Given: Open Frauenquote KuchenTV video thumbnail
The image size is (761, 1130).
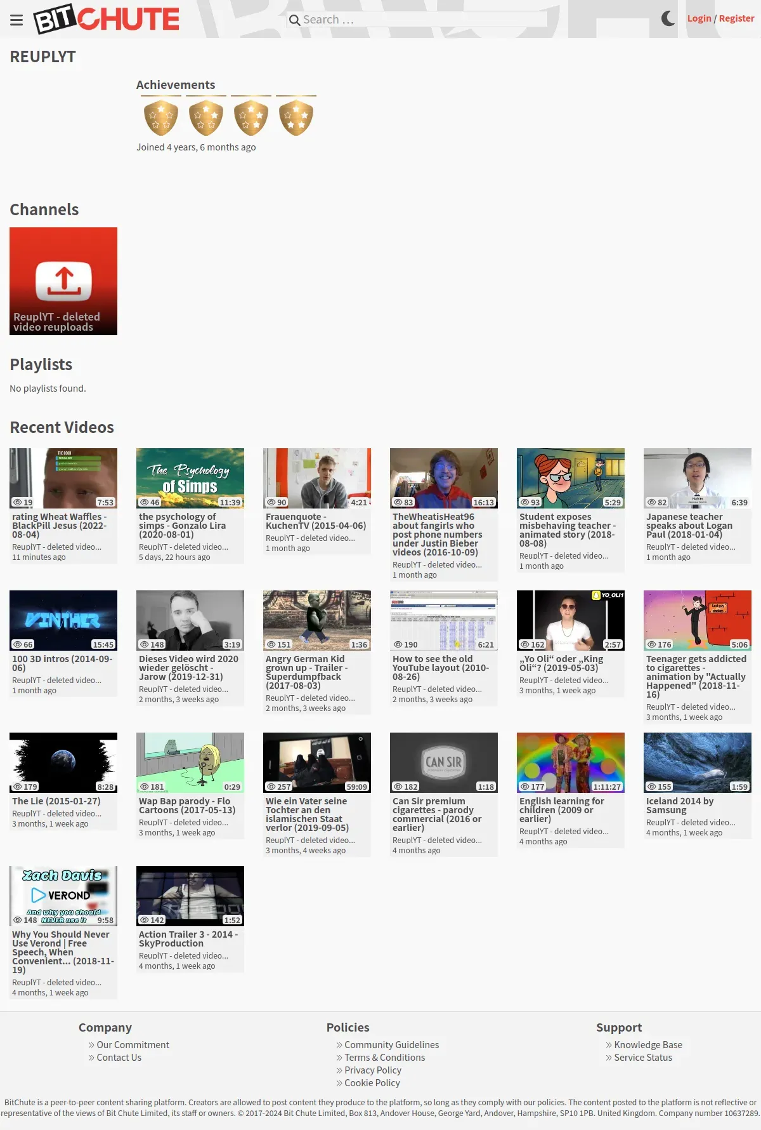Looking at the screenshot, I should [317, 478].
